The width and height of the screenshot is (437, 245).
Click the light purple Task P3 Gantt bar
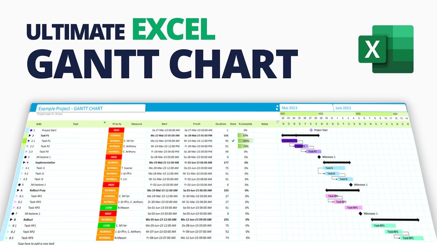pyautogui.click(x=313, y=151)
